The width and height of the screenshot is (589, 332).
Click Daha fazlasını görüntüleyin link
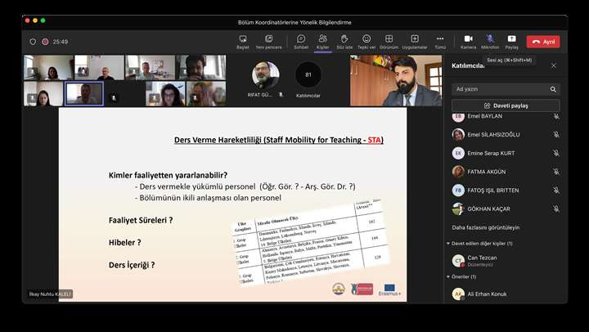[x=486, y=227]
